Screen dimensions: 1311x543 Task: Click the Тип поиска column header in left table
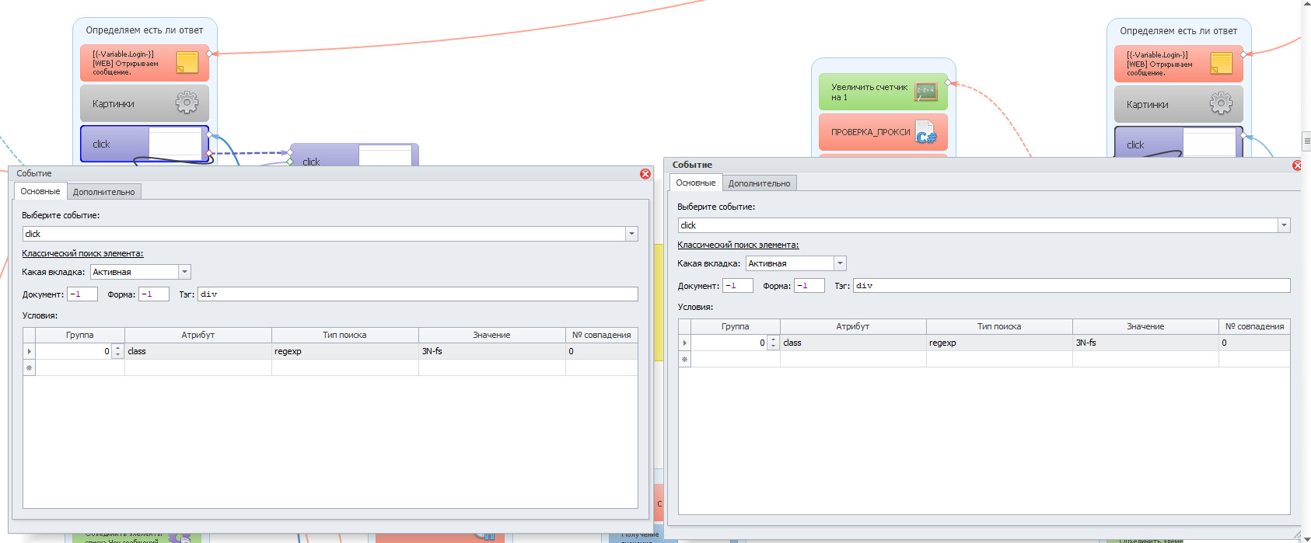[x=344, y=335]
